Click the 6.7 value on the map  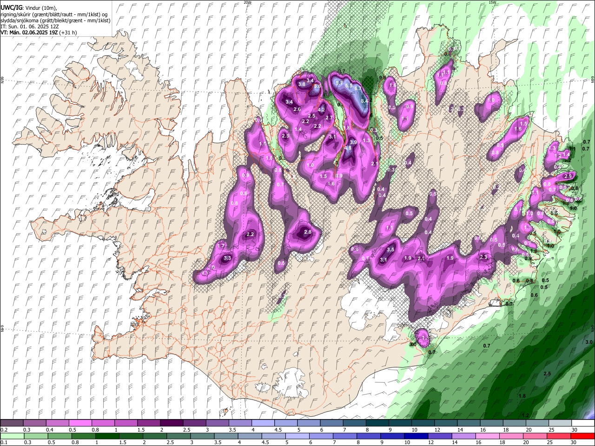tap(357, 88)
